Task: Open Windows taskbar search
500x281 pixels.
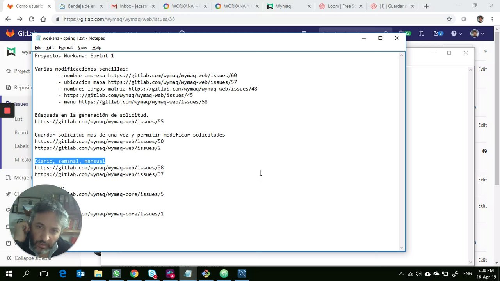Action: pyautogui.click(x=27, y=274)
